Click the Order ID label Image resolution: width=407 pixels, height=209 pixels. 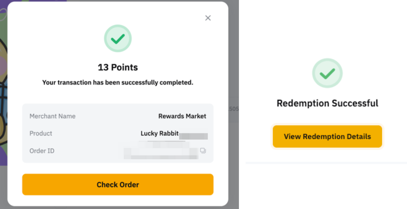[x=42, y=151]
